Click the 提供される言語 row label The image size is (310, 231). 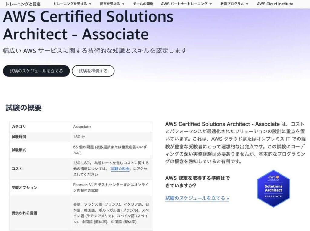24,213
